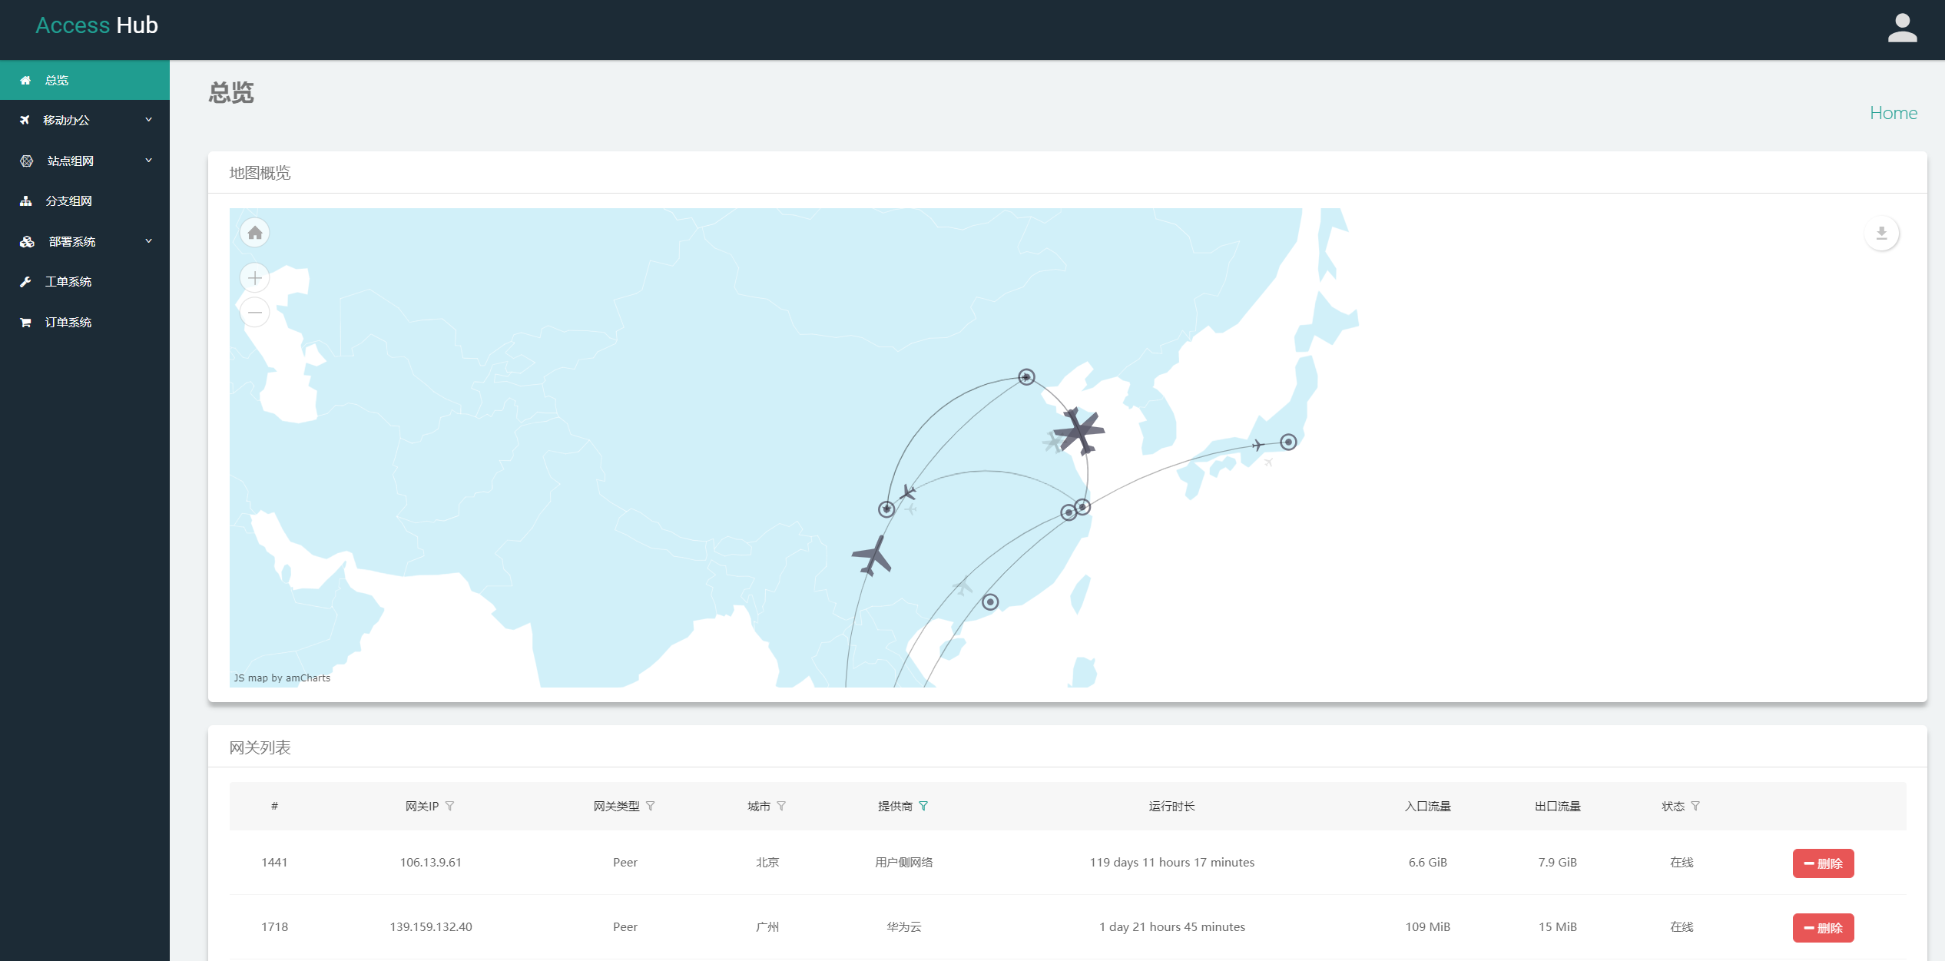This screenshot has width=1945, height=961.
Task: Click the Japan map node marker
Action: [x=1288, y=442]
